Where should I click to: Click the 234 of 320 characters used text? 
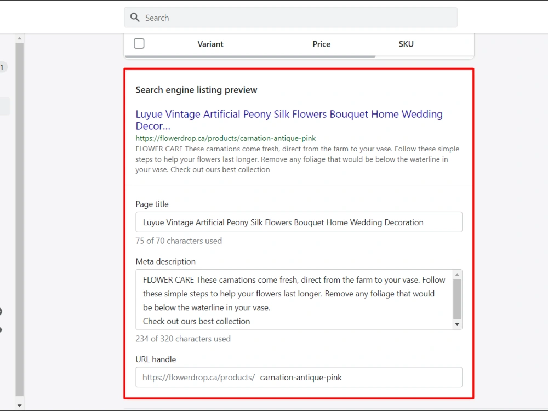[x=183, y=339]
